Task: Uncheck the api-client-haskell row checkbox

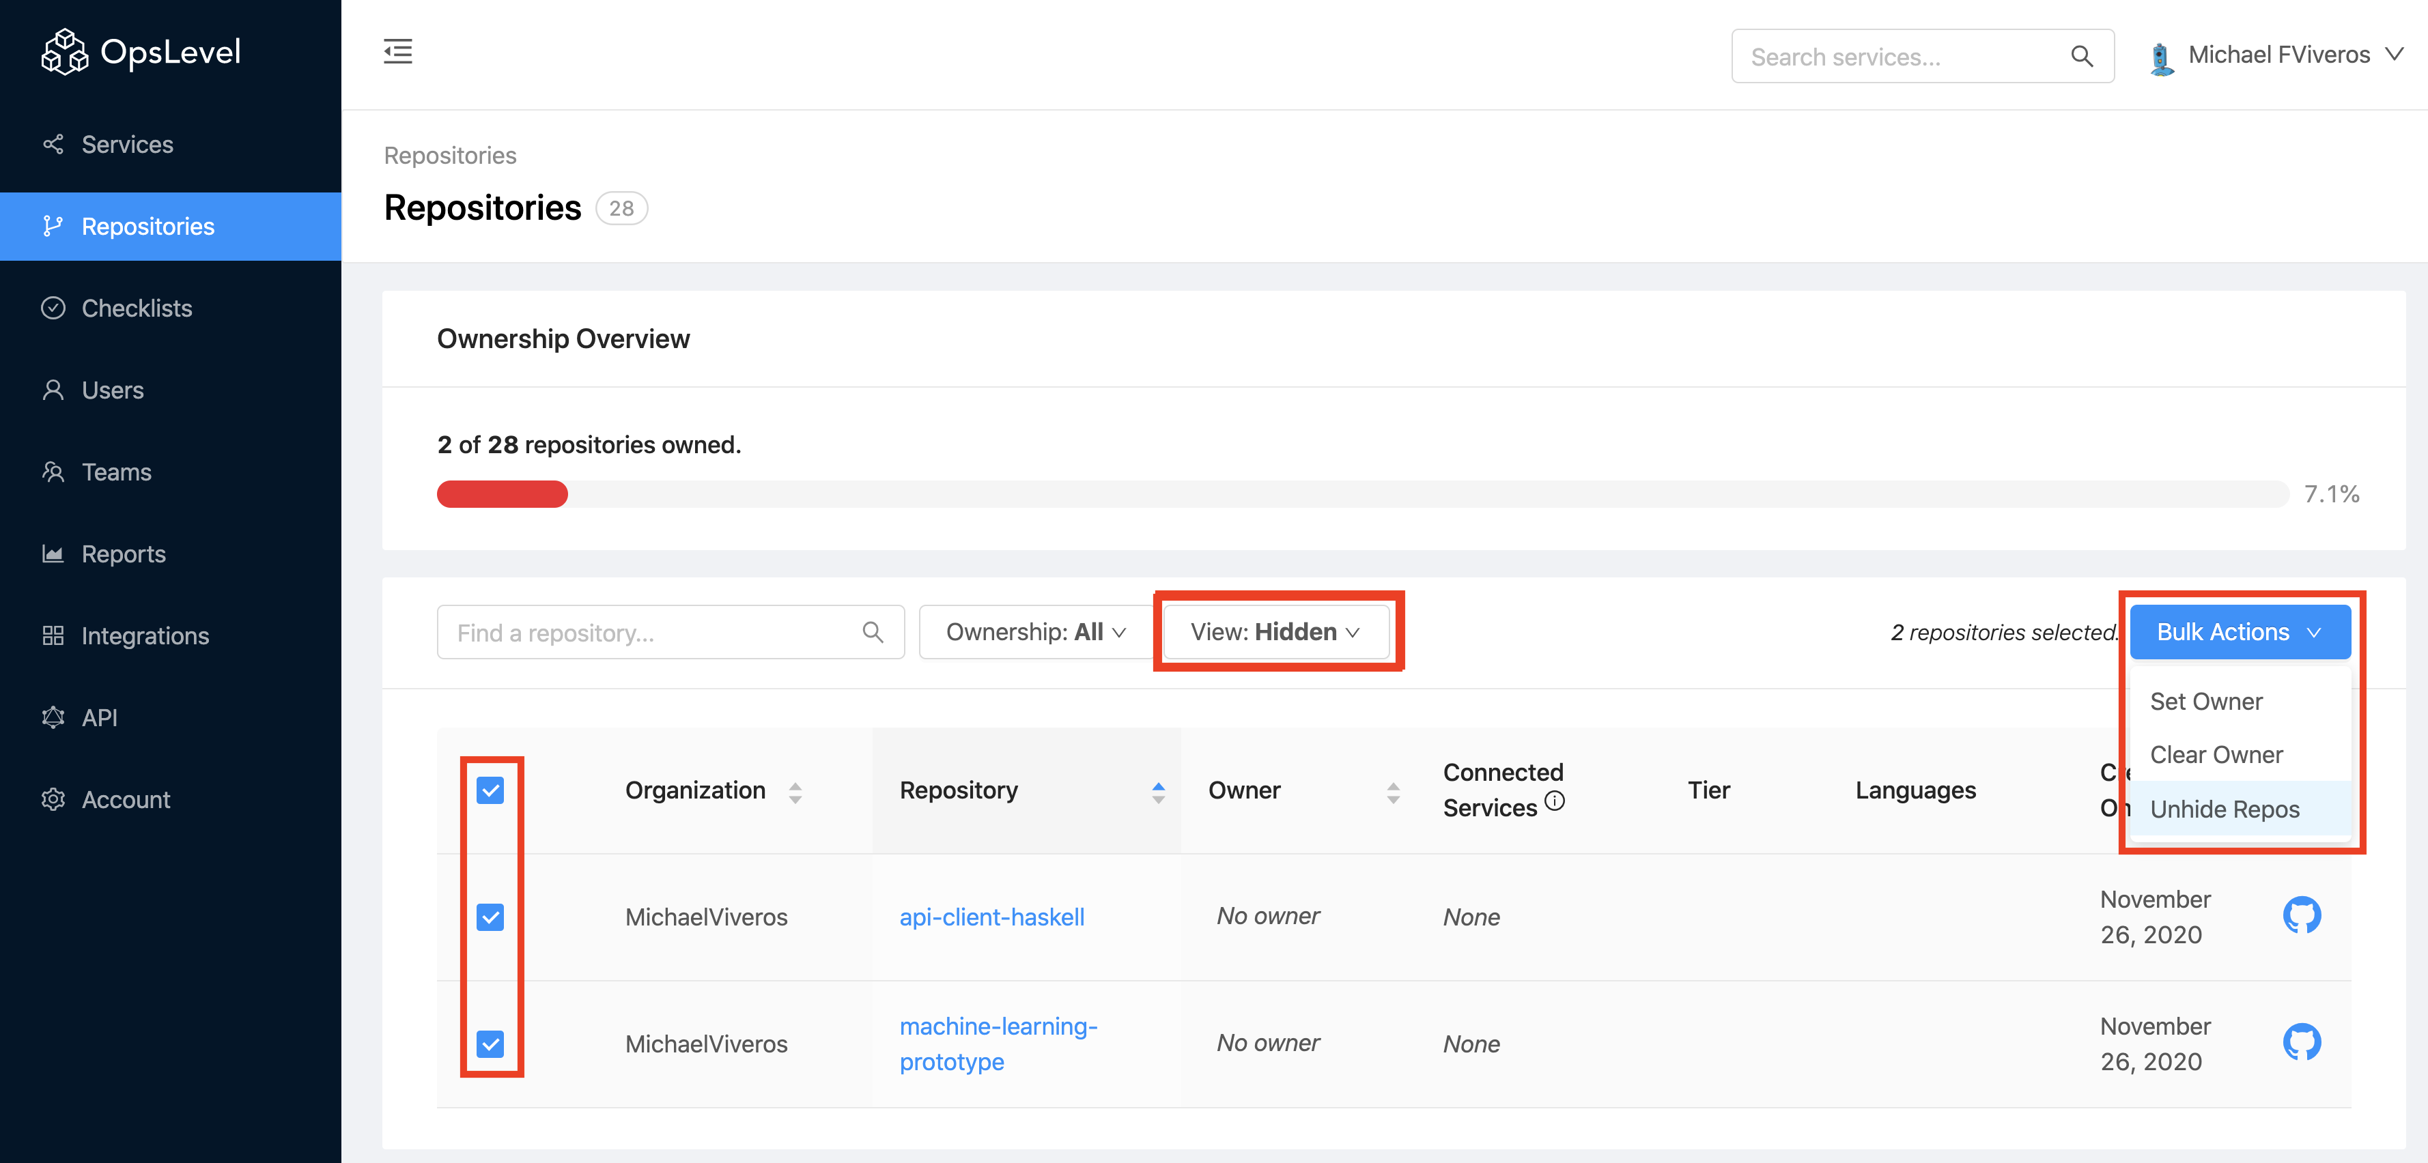Action: 490,917
